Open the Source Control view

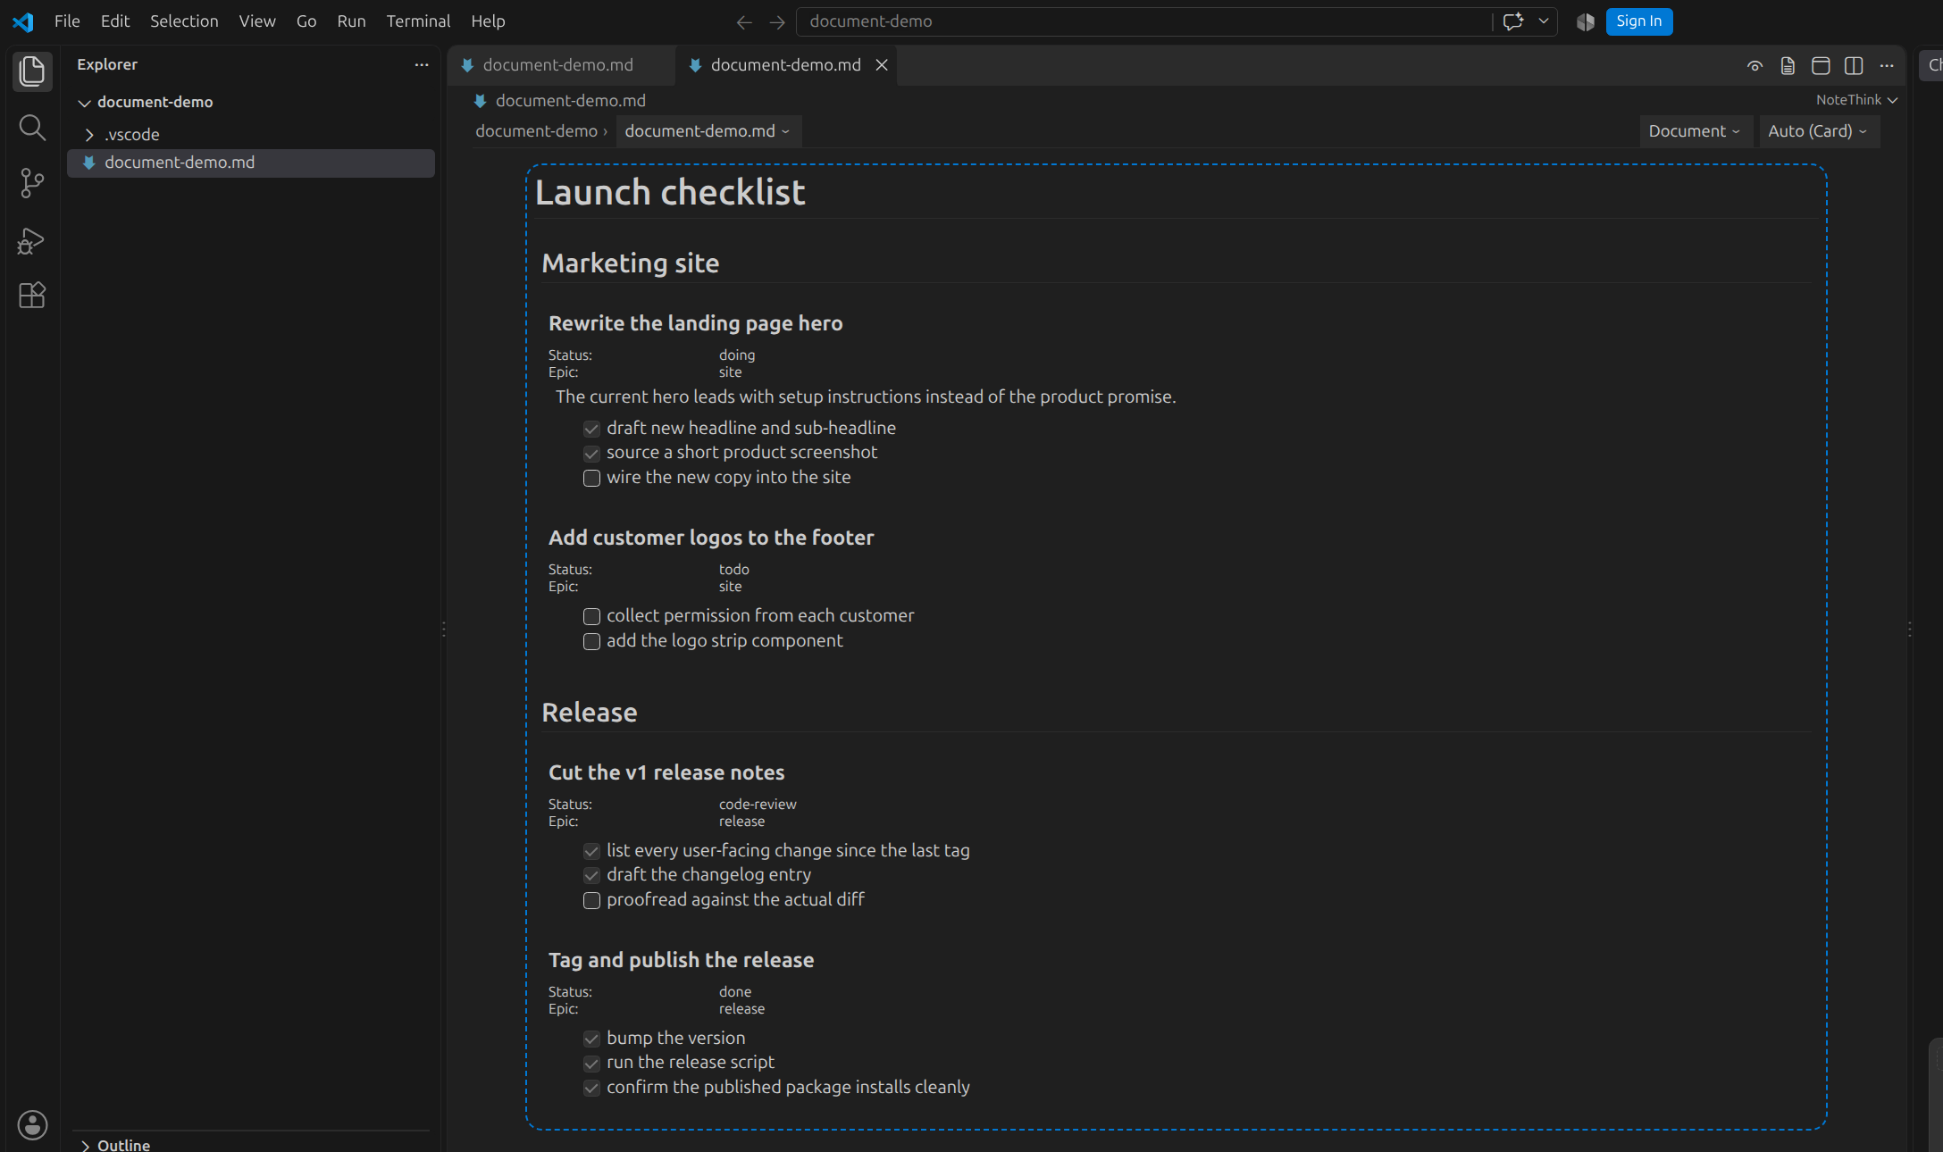[x=32, y=184]
